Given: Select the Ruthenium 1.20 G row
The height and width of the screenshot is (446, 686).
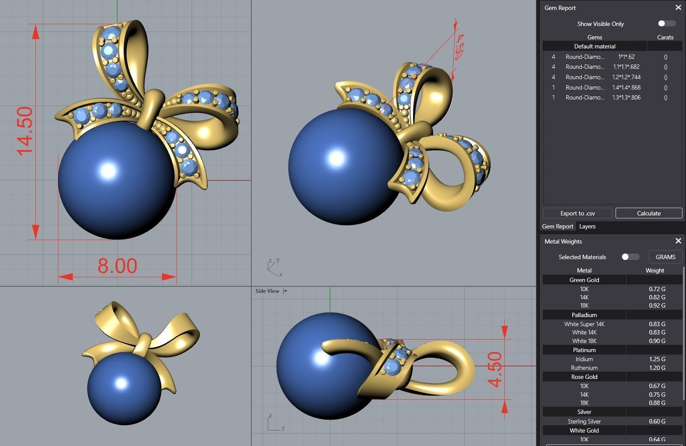Looking at the screenshot, I should point(612,368).
